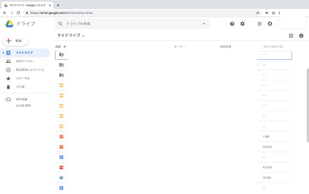Click the 1 MB file size cell
This screenshot has height=194, width=309.
tap(266, 137)
